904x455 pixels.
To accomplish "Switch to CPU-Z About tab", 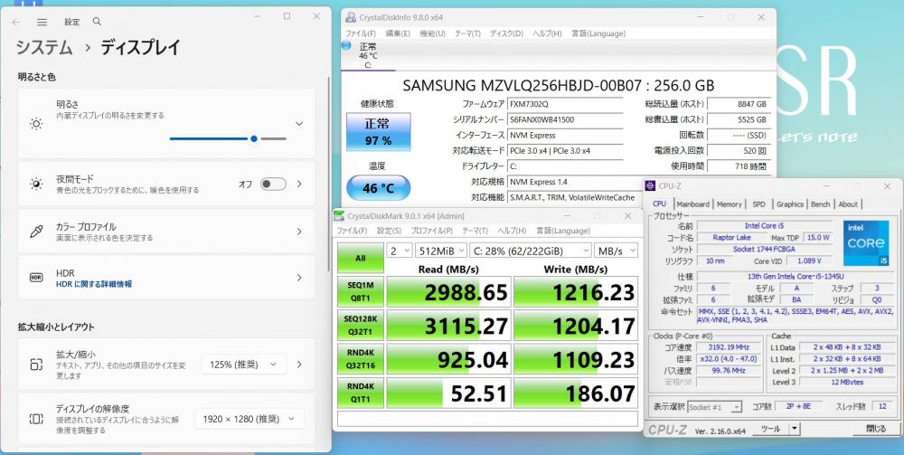I will click(x=848, y=204).
